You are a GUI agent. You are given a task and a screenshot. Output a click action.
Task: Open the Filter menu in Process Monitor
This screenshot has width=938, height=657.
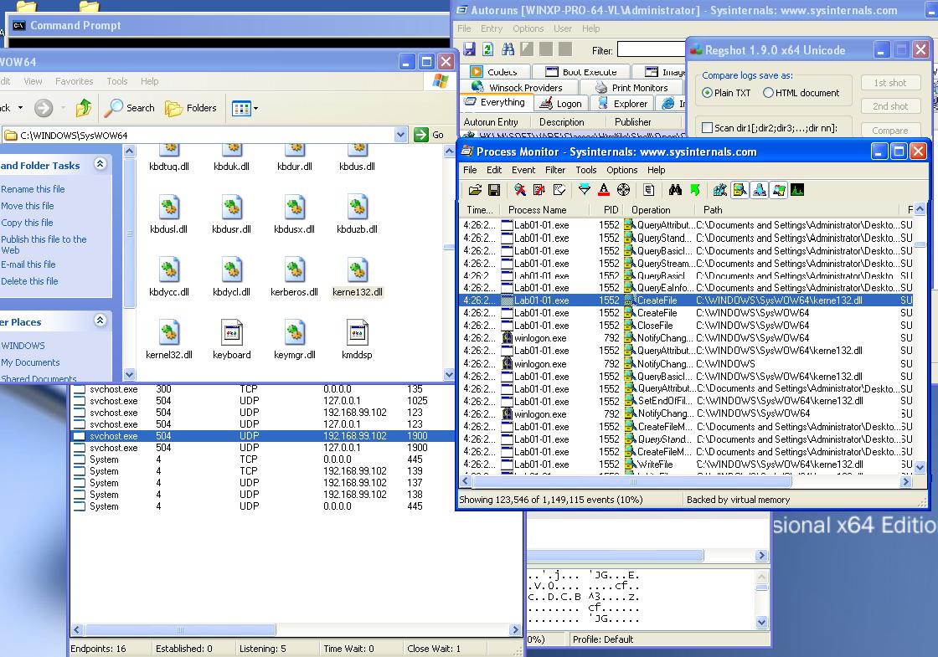(555, 170)
